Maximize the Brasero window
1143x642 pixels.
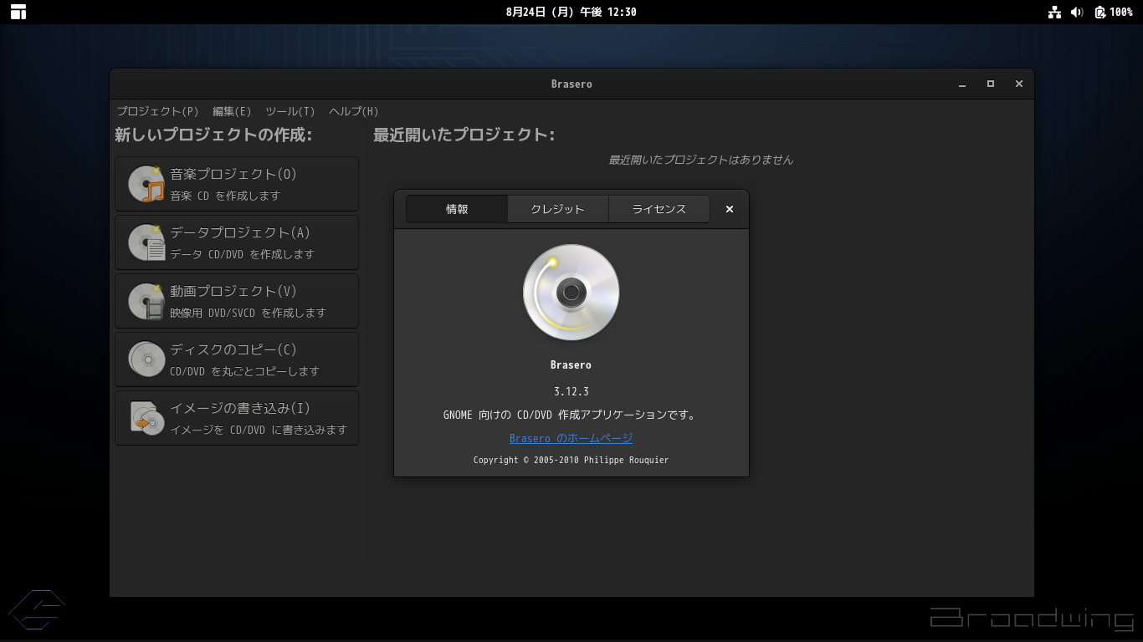point(991,84)
